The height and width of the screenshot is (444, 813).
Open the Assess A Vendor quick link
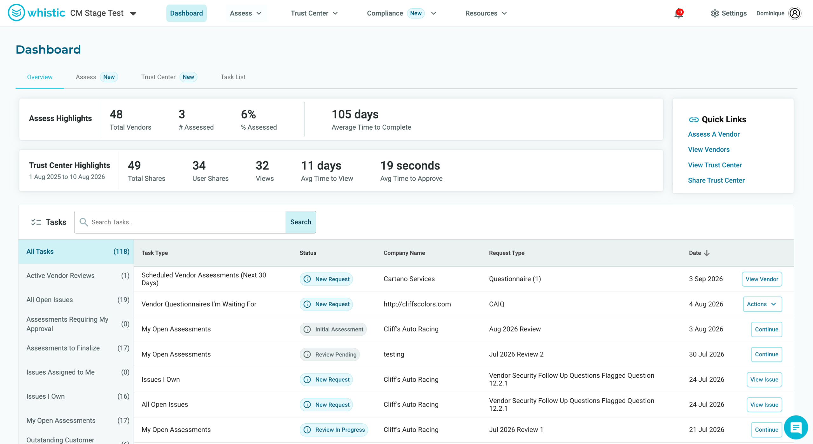pos(714,134)
